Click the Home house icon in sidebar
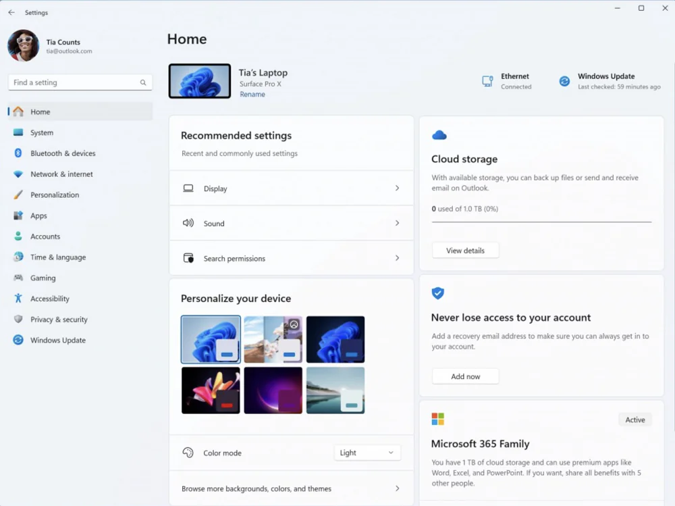675x506 pixels. click(x=18, y=111)
